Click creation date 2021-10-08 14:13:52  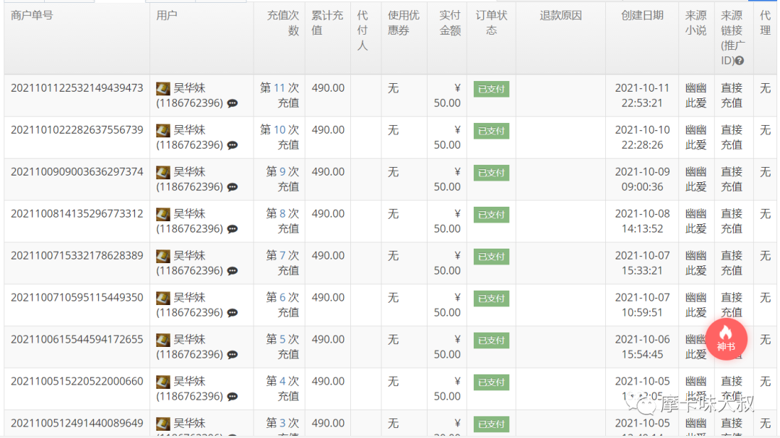642,221
